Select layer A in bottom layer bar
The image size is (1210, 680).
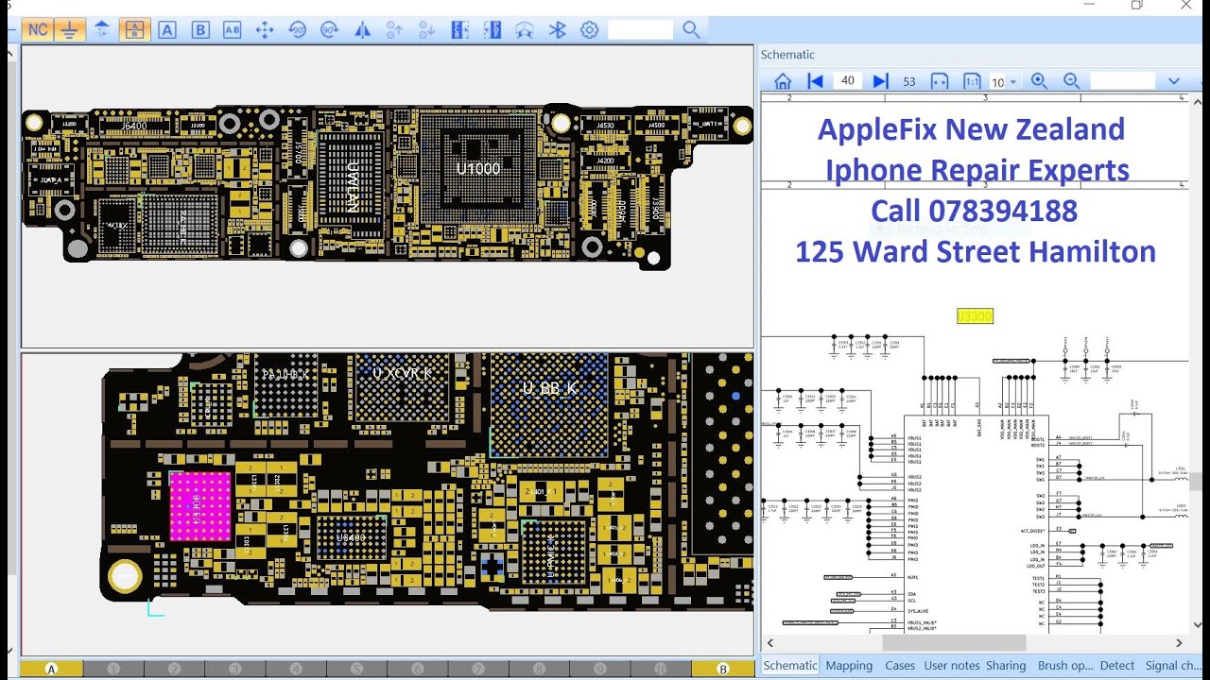[51, 669]
